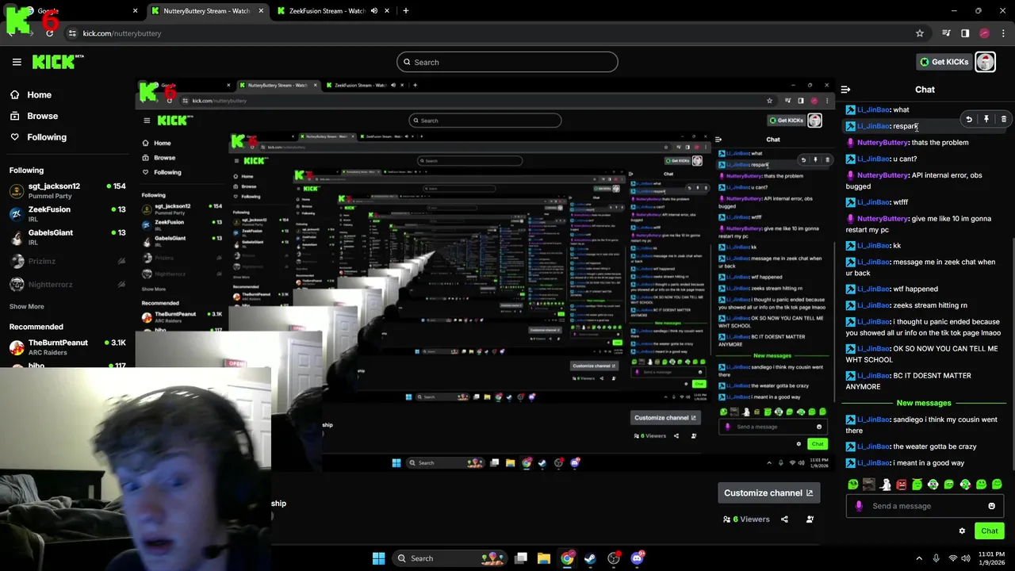Insert the first green nerd emote
The width and height of the screenshot is (1015, 571).
[x=853, y=485]
